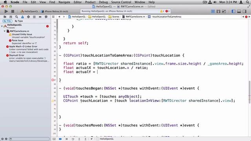Filter issues By Type

pyautogui.click(x=19, y=21)
